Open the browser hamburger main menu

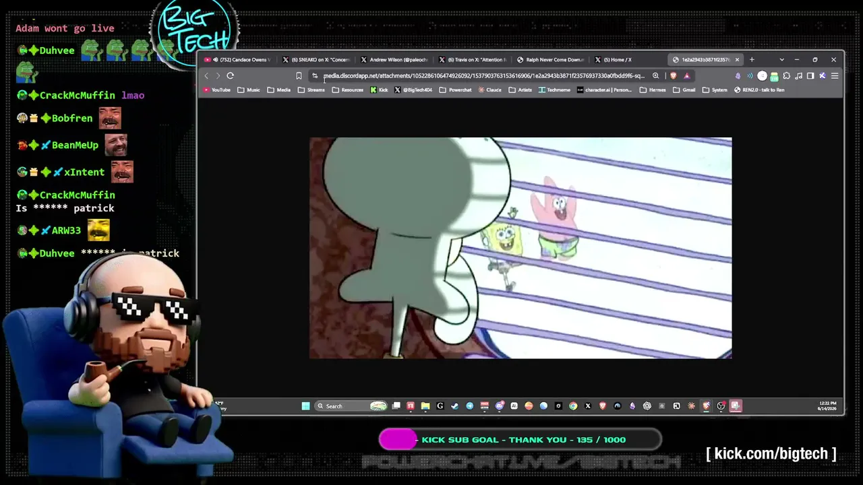click(835, 76)
